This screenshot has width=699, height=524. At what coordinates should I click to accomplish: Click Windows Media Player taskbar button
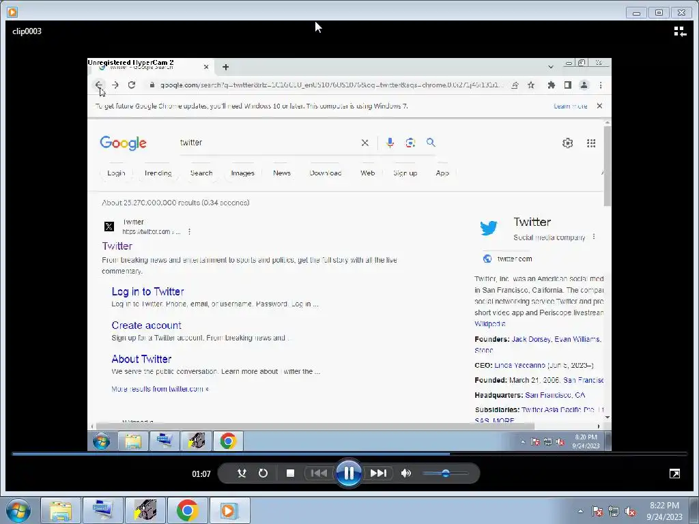pos(229,510)
